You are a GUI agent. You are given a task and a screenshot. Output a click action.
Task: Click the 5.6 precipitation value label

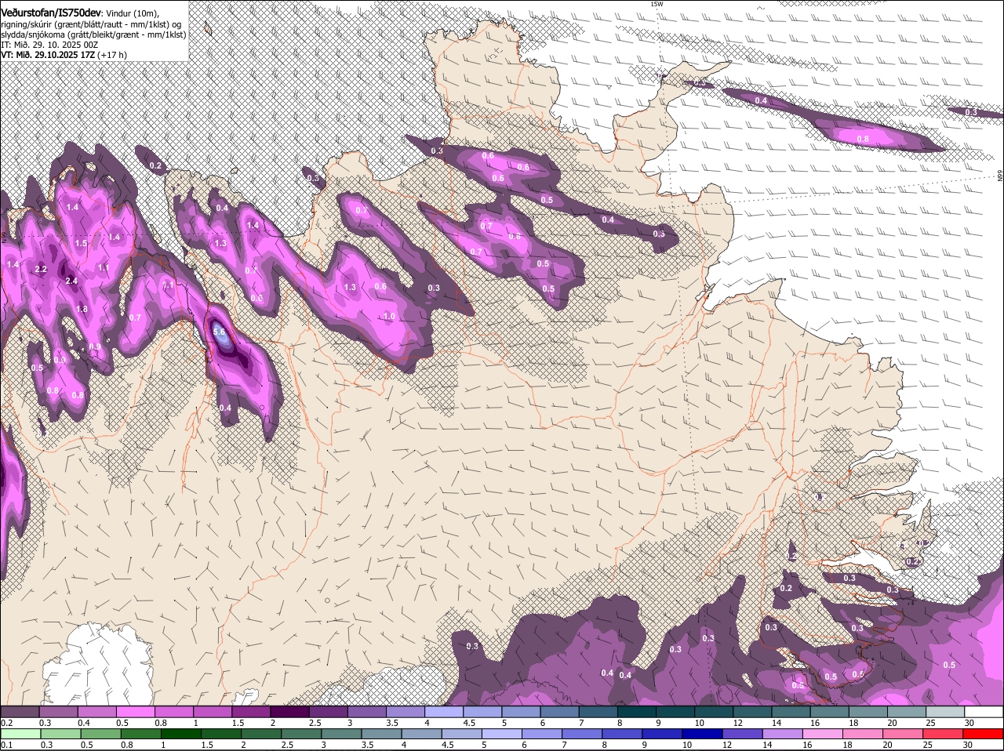click(220, 332)
